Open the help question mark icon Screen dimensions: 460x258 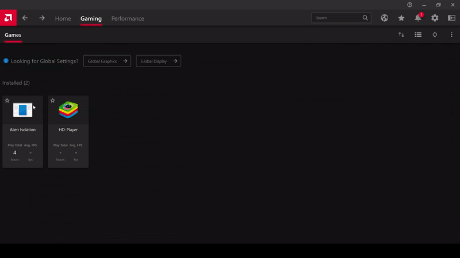409,5
